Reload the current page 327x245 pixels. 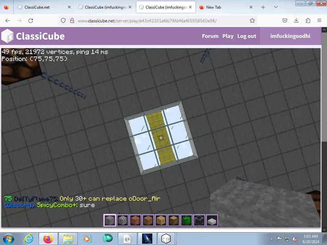coord(31,21)
